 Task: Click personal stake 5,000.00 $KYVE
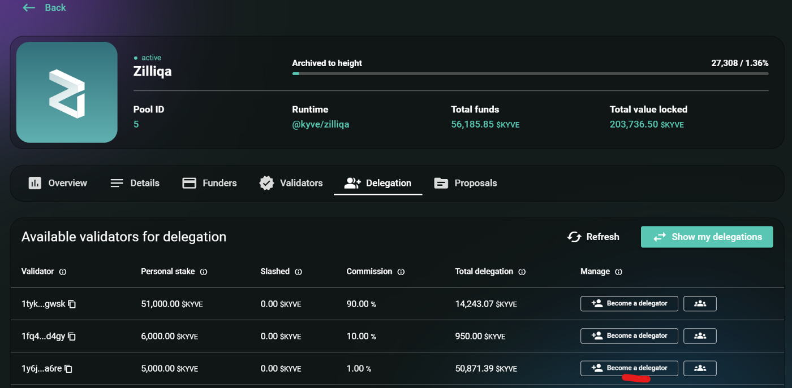[170, 369]
